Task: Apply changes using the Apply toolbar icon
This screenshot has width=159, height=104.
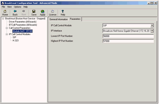Action: pyautogui.click(x=42, y=13)
